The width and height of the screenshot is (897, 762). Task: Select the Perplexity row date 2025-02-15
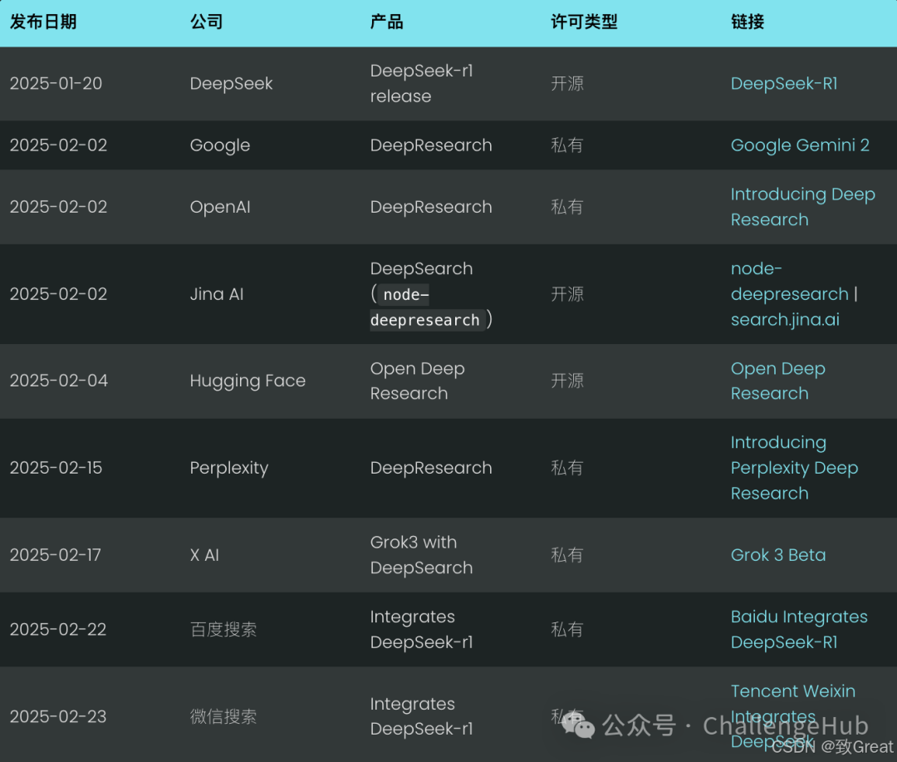tap(56, 468)
